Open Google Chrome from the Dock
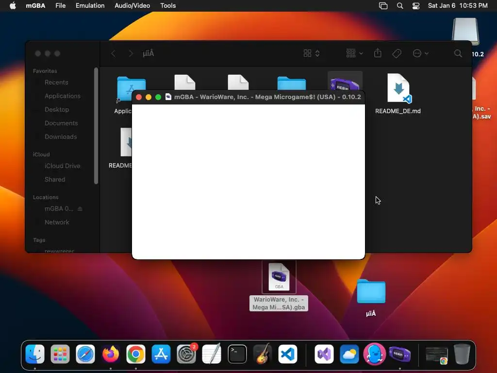The image size is (497, 373). coord(136,354)
